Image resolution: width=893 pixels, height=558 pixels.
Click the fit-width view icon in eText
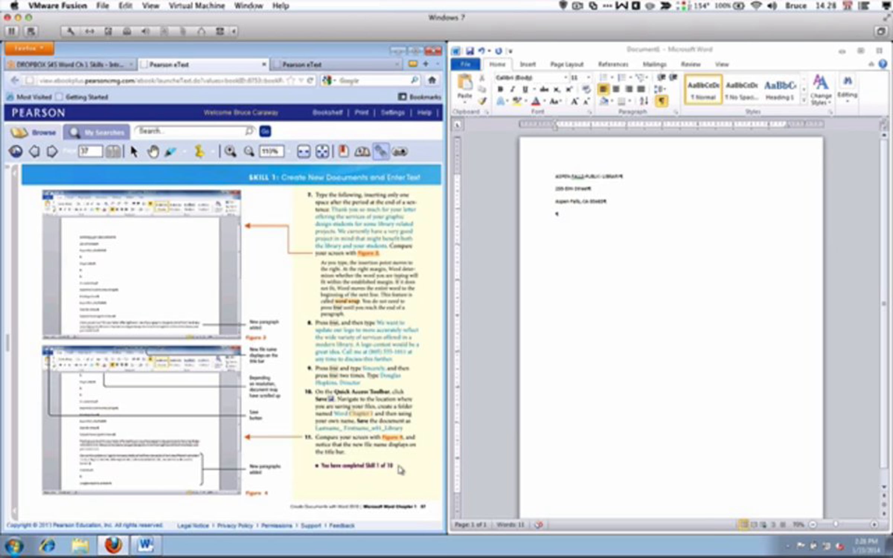point(304,151)
